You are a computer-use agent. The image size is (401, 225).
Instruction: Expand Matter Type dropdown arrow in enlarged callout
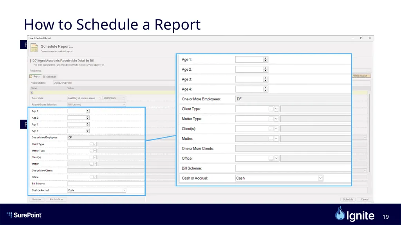point(276,119)
